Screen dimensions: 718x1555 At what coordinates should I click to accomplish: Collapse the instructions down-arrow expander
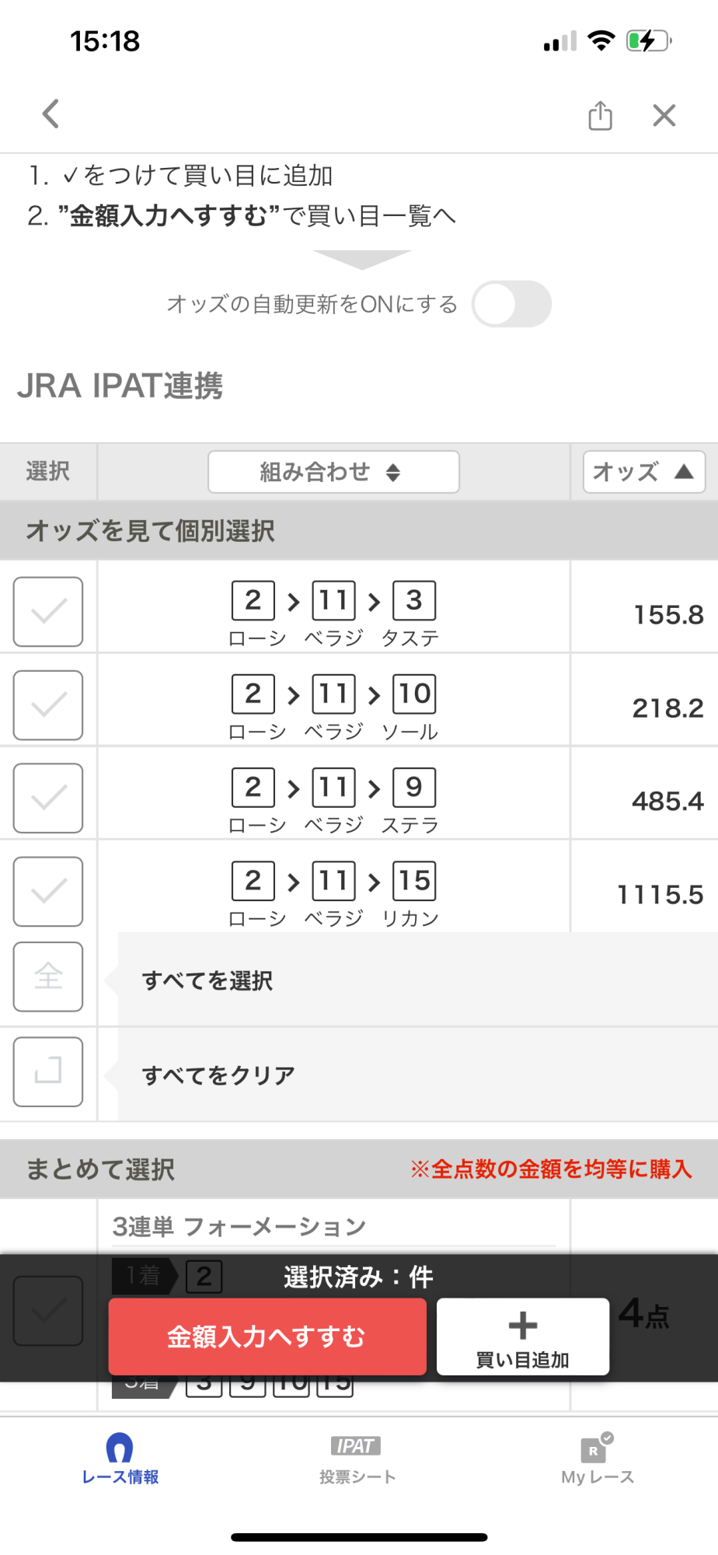click(x=361, y=260)
